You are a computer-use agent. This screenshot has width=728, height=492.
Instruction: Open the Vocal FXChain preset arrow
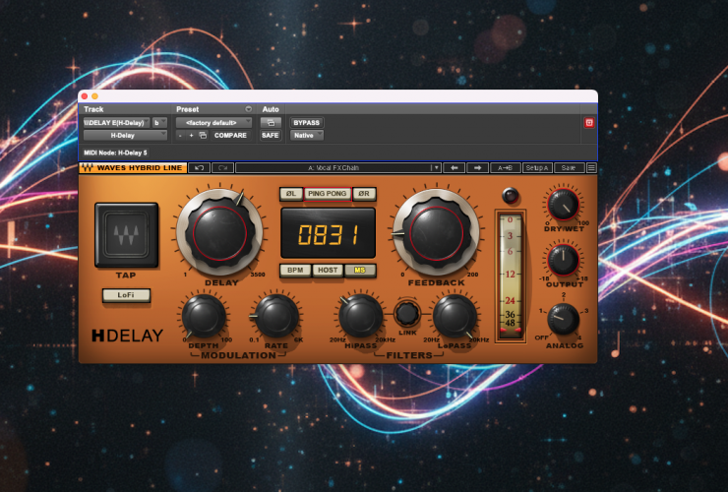[x=436, y=167]
